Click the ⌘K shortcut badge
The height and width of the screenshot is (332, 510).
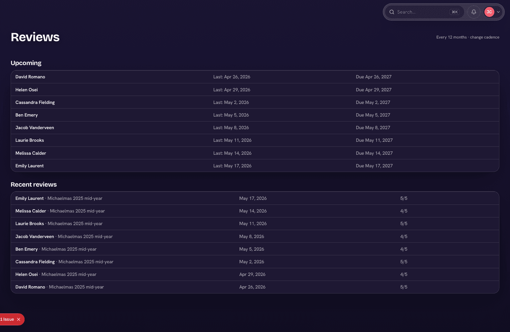(455, 12)
